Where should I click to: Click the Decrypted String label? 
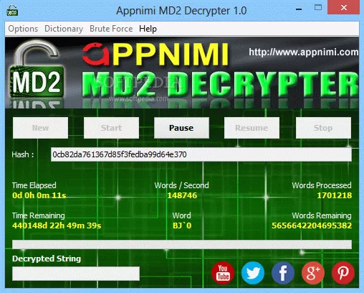(x=47, y=259)
